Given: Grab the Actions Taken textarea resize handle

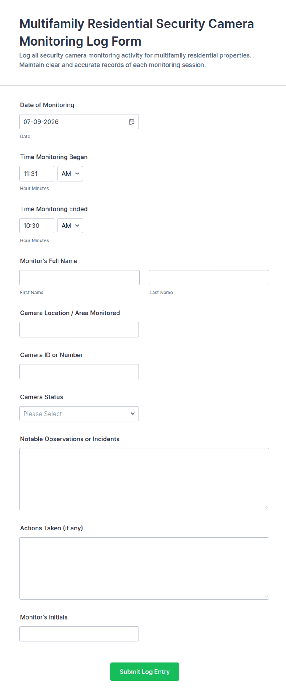Looking at the screenshot, I should (266, 596).
